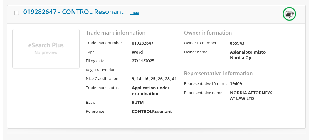The image size is (309, 140).
Task: Click the Word type value
Action: [137, 52]
